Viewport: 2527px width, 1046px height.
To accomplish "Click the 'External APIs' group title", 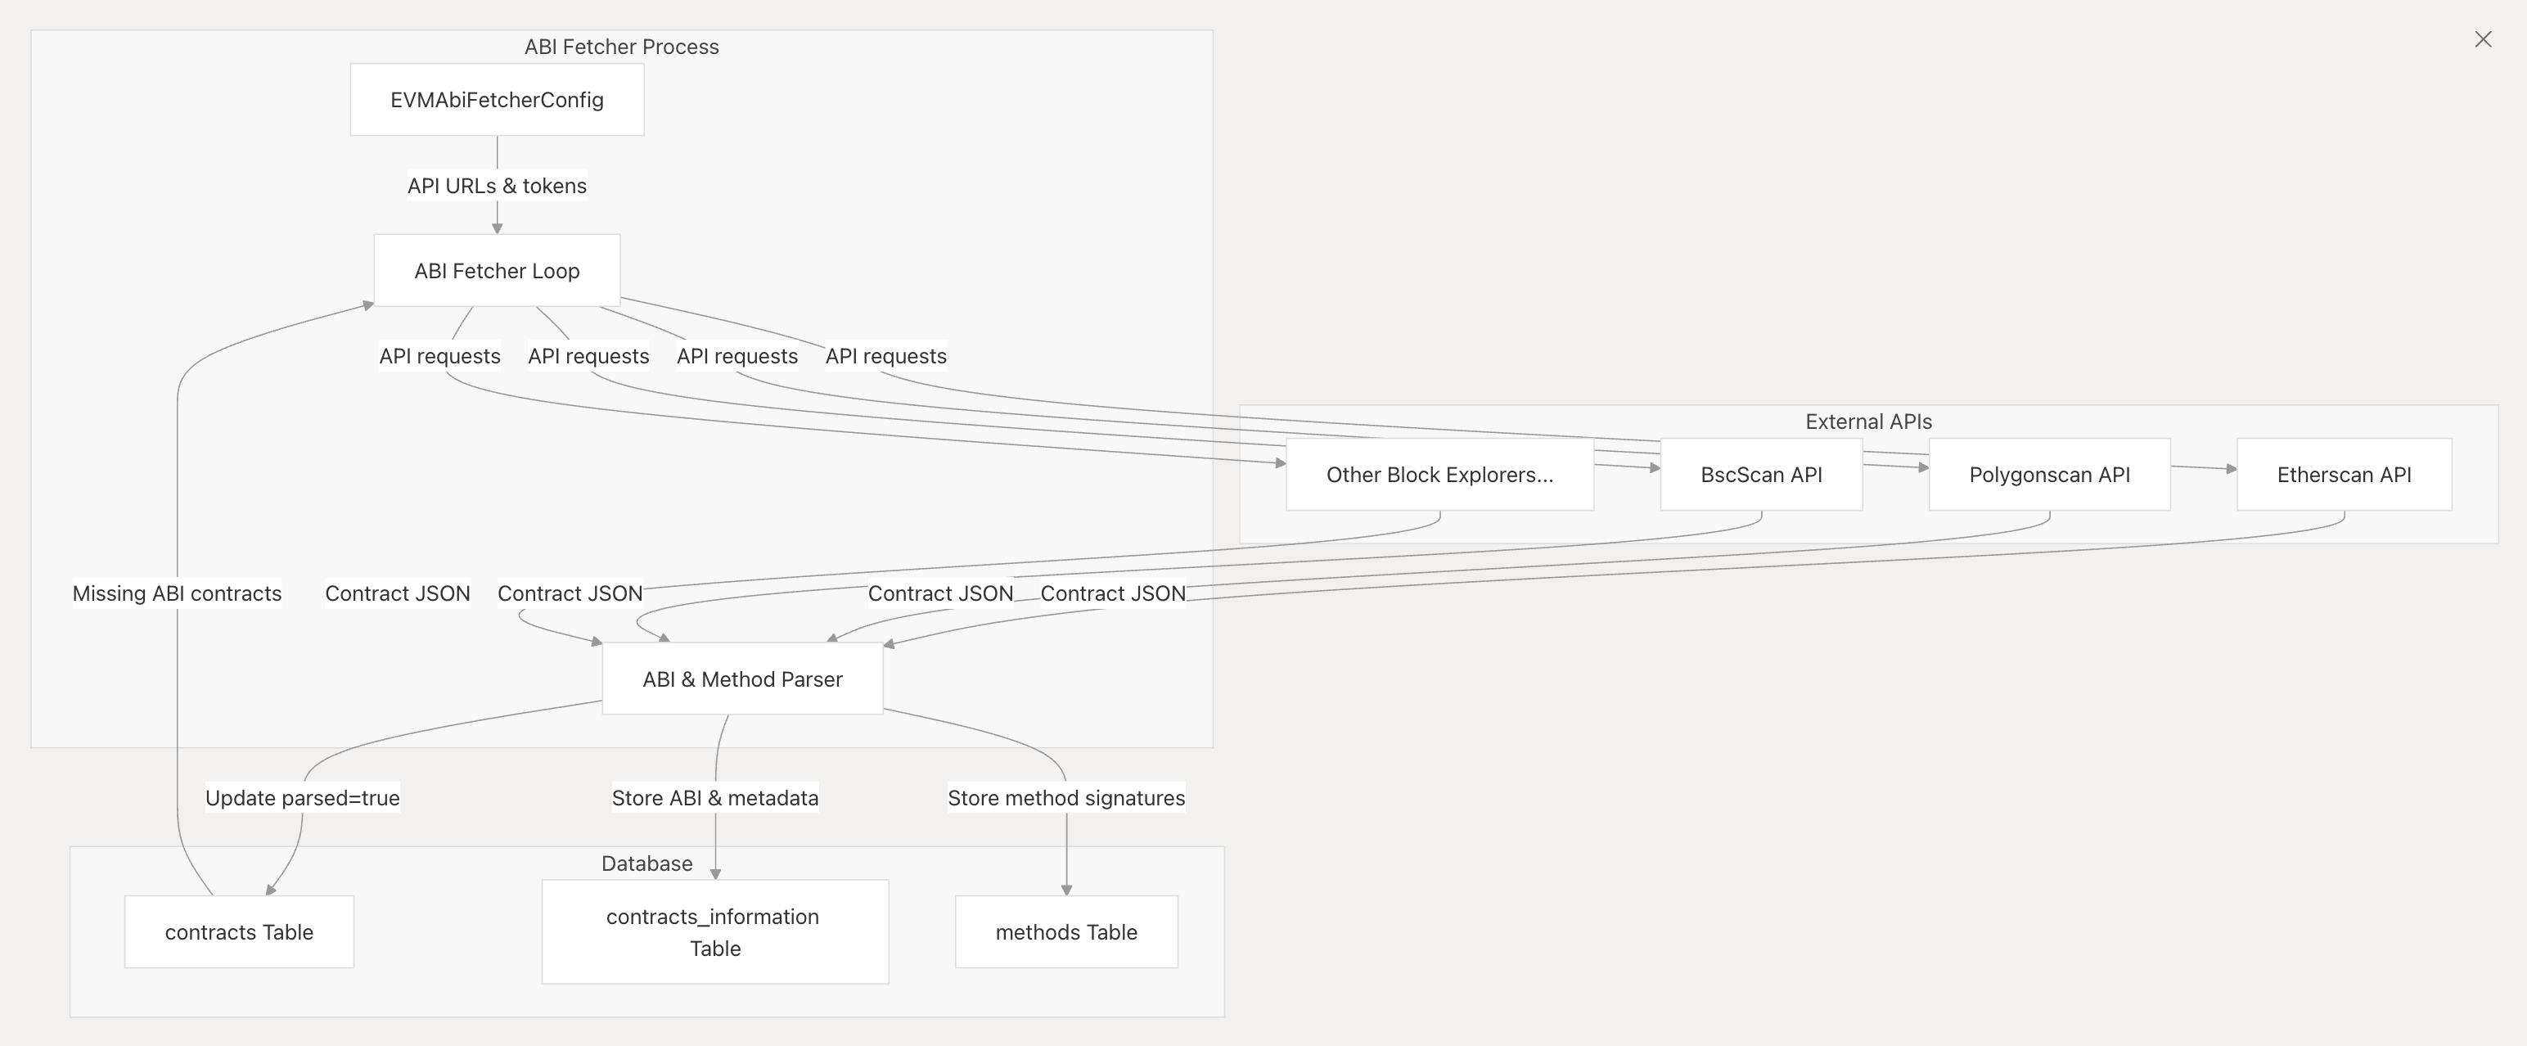I will [x=1867, y=422].
